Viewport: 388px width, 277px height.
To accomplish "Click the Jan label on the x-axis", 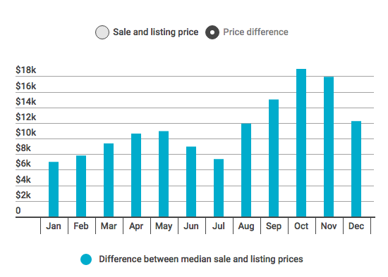I will click(x=54, y=226).
